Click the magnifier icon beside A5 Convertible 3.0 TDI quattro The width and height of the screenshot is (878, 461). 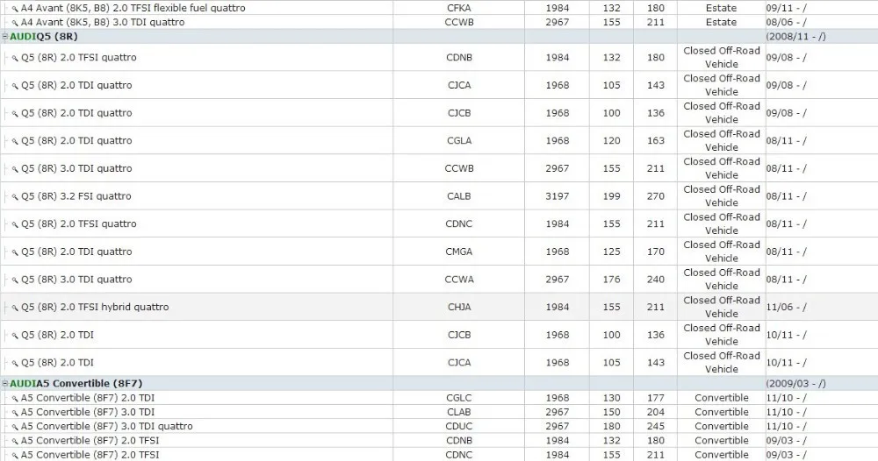tap(15, 427)
